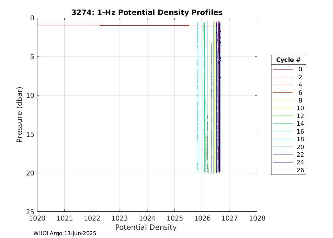Click the 'Cycle #' legend header
Viewport: 333px width, 238px height.
288,60
